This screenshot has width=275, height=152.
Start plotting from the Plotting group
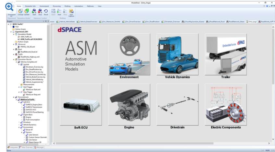tap(59, 12)
